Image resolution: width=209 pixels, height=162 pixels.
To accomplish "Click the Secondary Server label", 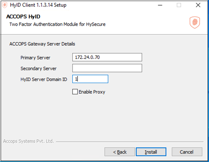I will click(38, 69).
